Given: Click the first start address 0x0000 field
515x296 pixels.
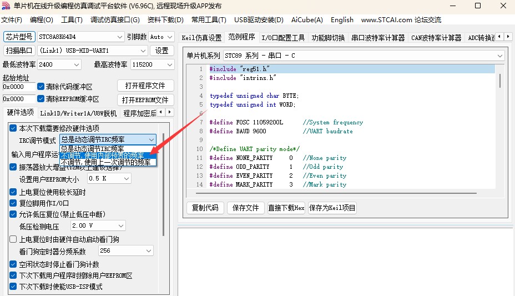Looking at the screenshot, I should 18,87.
